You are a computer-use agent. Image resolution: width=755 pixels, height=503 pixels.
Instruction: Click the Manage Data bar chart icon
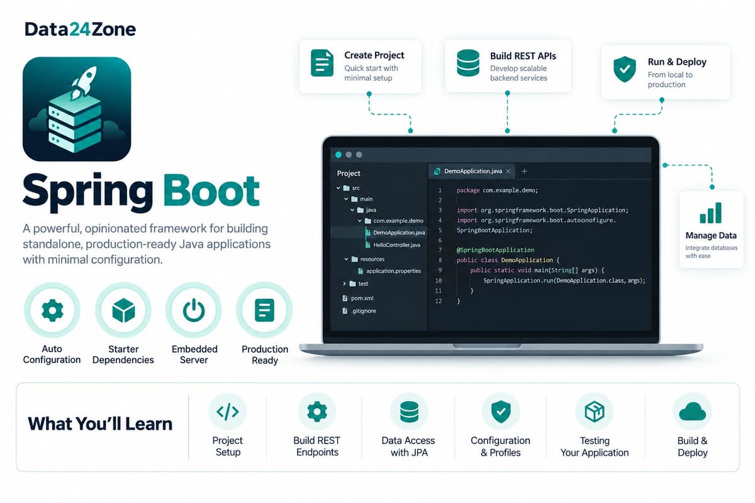coord(711,213)
